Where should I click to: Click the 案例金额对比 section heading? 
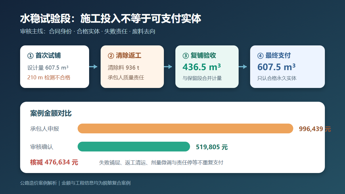coord(51,114)
